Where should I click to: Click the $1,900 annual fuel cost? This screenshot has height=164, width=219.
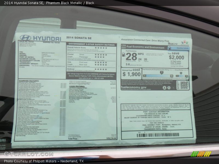pos(131,74)
